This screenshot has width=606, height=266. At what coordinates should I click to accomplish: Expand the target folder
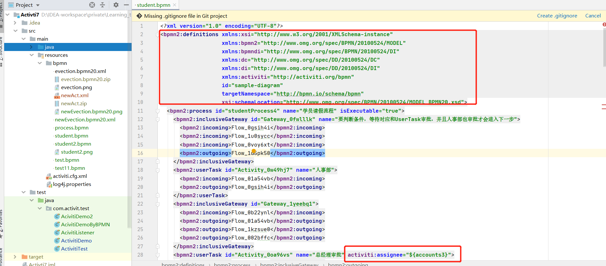click(15, 257)
